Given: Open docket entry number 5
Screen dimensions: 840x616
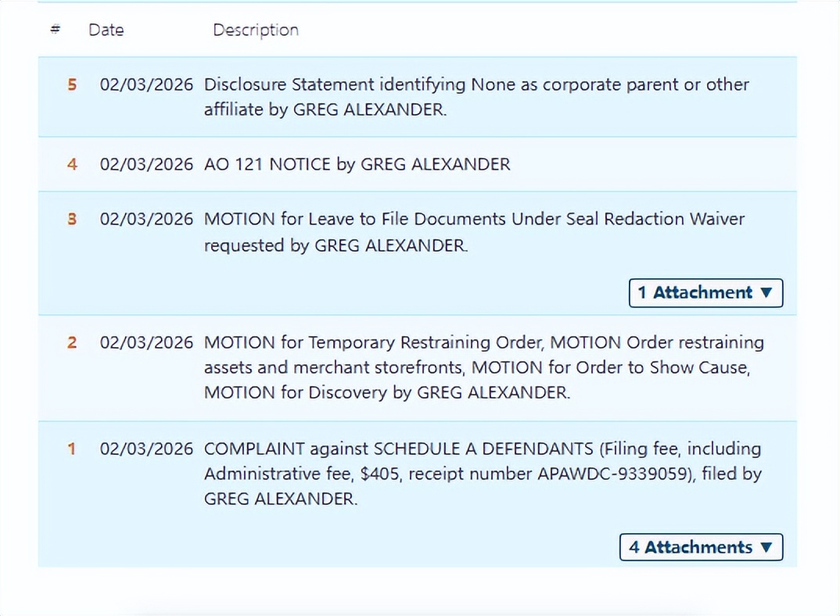Looking at the screenshot, I should pyautogui.click(x=72, y=84).
